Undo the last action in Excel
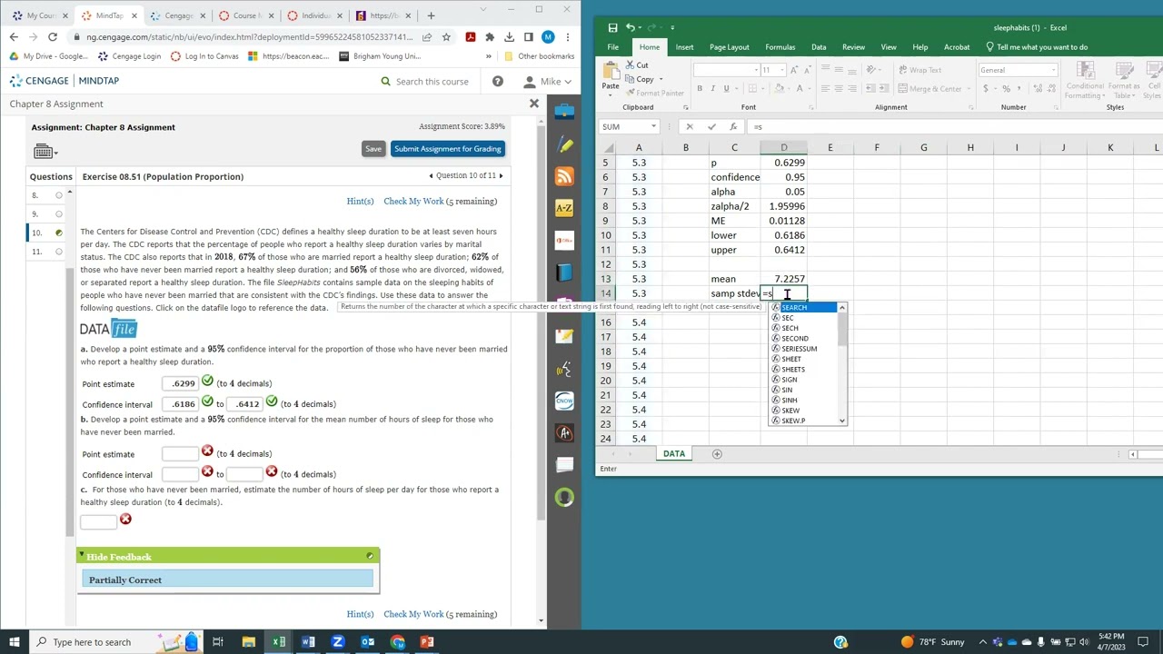 (x=631, y=27)
